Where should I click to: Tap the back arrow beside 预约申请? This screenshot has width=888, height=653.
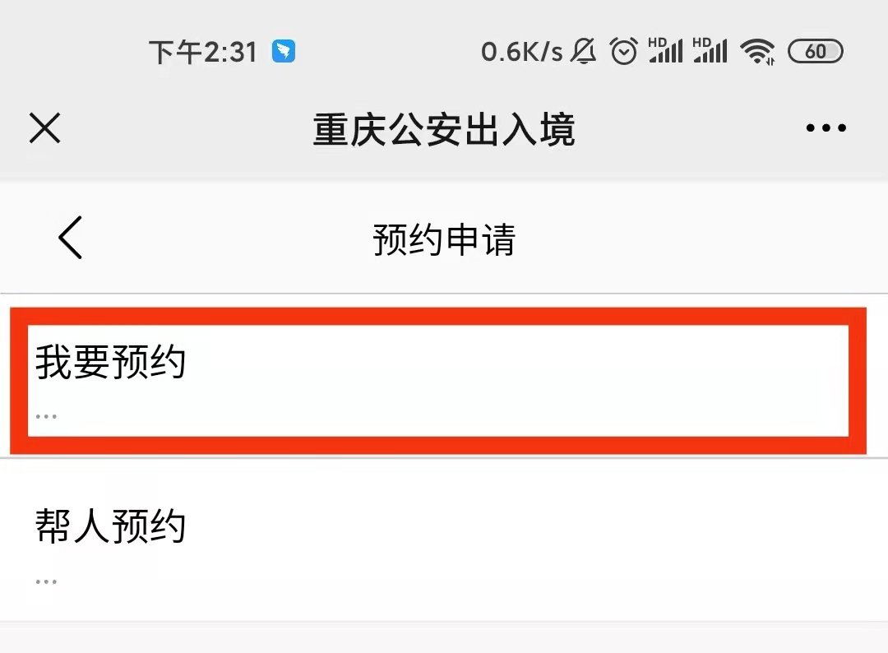coord(71,239)
